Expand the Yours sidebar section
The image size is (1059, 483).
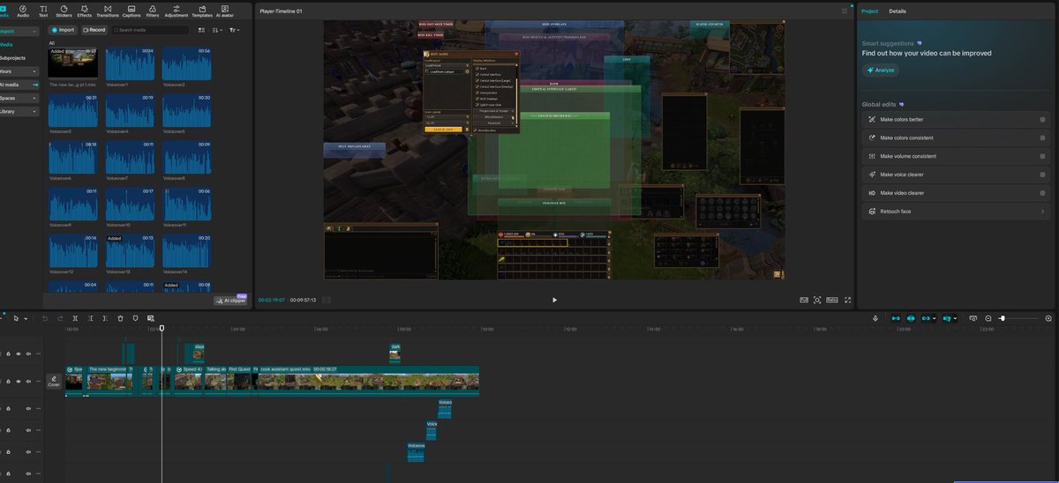[19, 71]
